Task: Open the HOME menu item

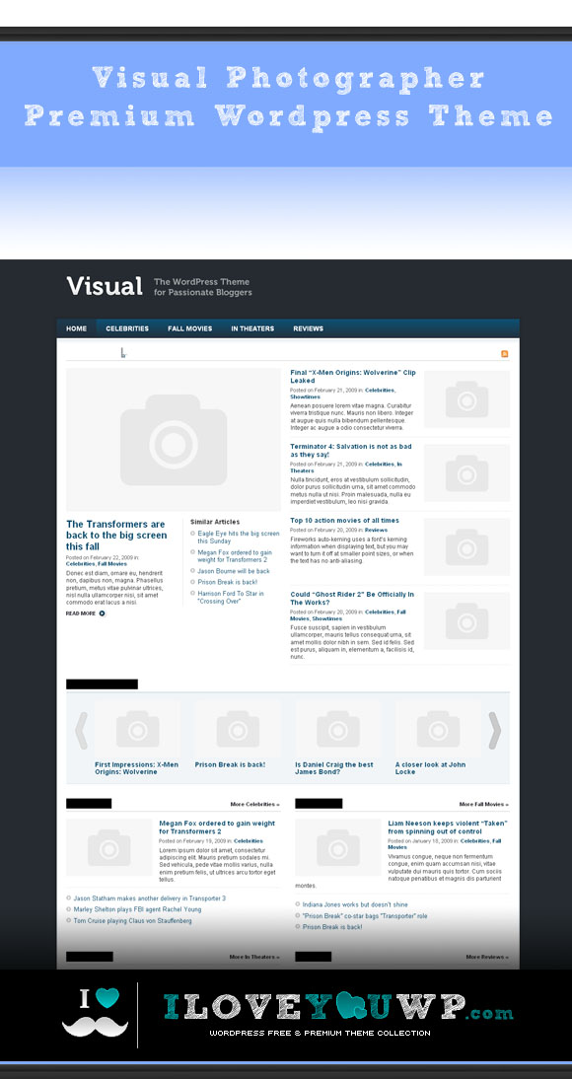Action: click(x=76, y=329)
